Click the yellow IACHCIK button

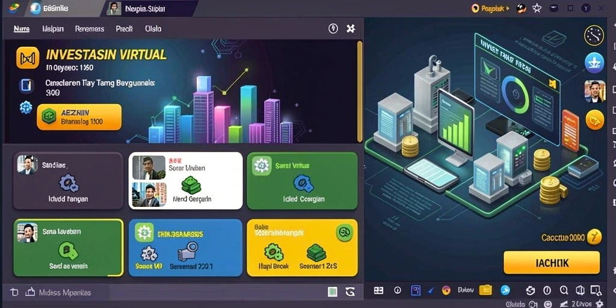click(552, 262)
